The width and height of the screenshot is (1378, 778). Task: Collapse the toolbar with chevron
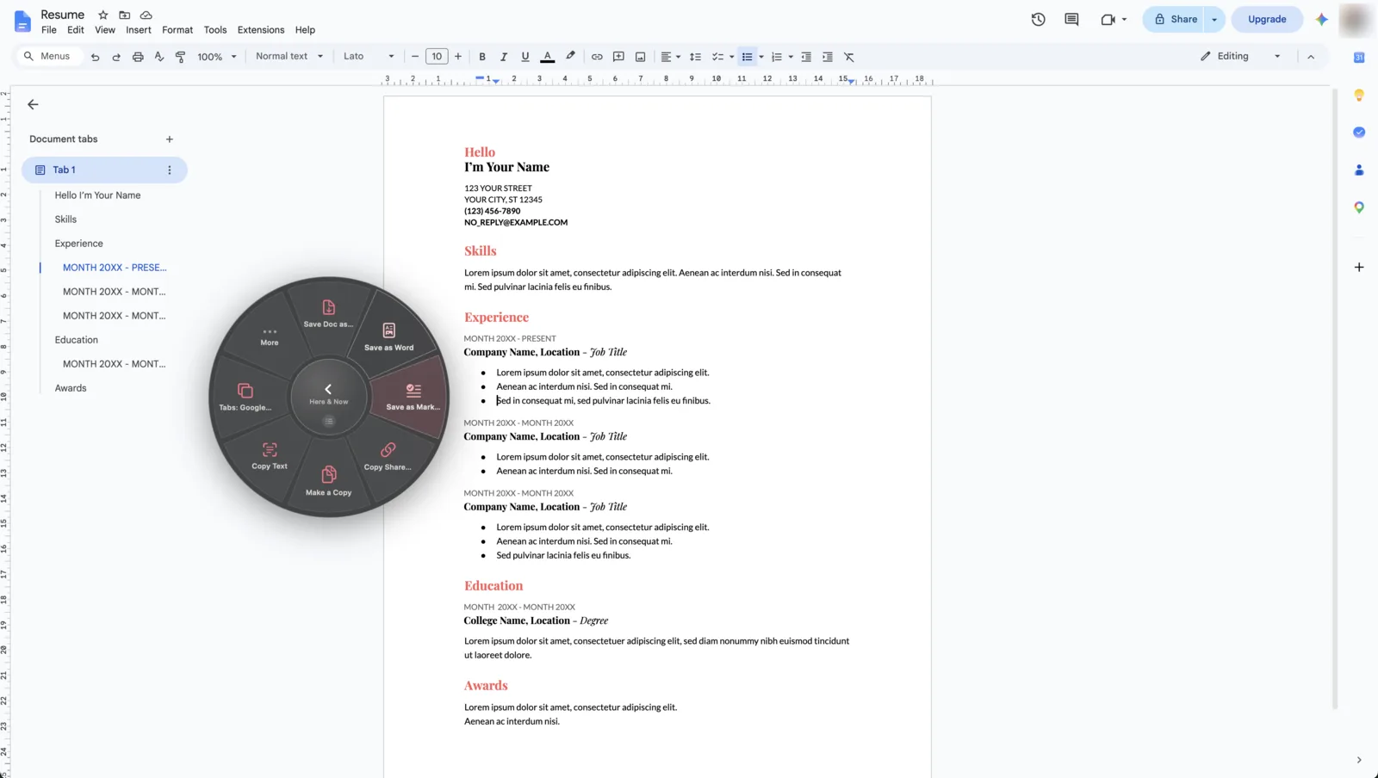[1311, 57]
